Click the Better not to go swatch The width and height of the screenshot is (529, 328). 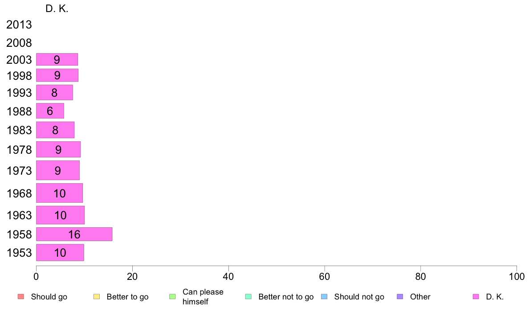click(x=248, y=297)
